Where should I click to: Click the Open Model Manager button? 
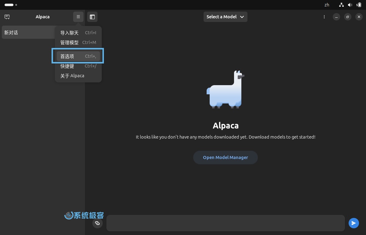pyautogui.click(x=226, y=157)
